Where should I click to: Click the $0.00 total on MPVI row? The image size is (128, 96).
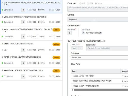[x=58, y=22]
